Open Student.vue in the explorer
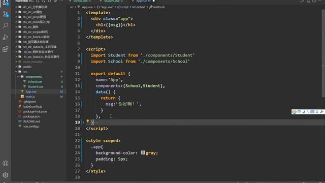Viewport: 325px width, 183px height. pos(36,86)
